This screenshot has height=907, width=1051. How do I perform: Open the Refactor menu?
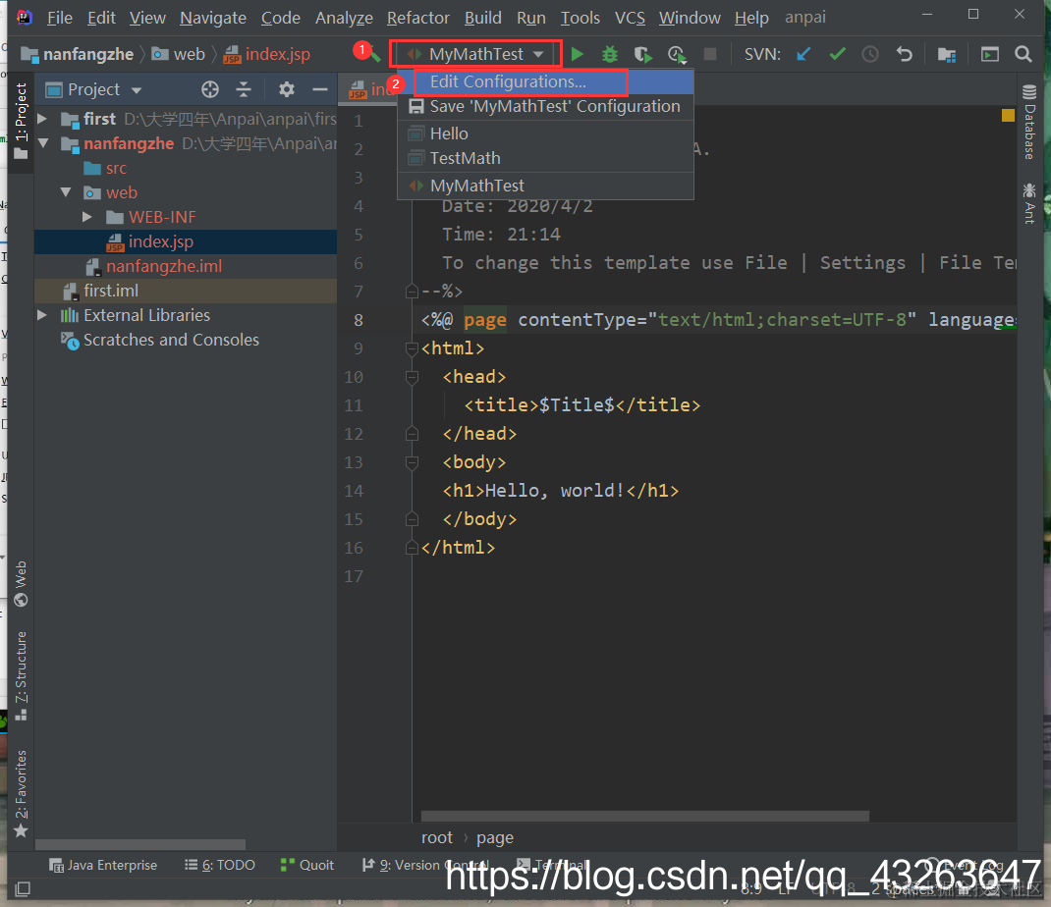coord(417,18)
